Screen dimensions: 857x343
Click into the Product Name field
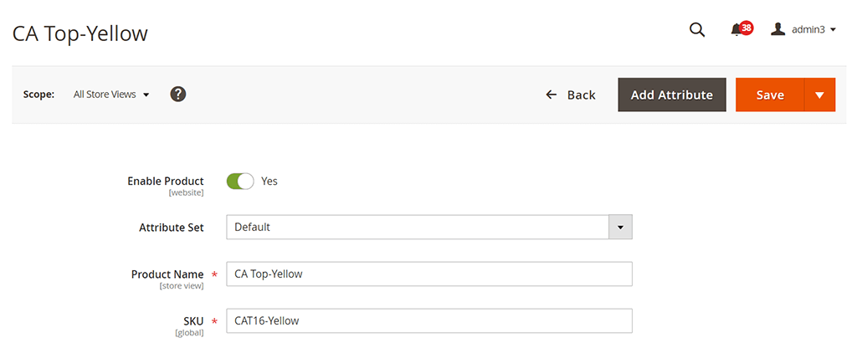[429, 274]
